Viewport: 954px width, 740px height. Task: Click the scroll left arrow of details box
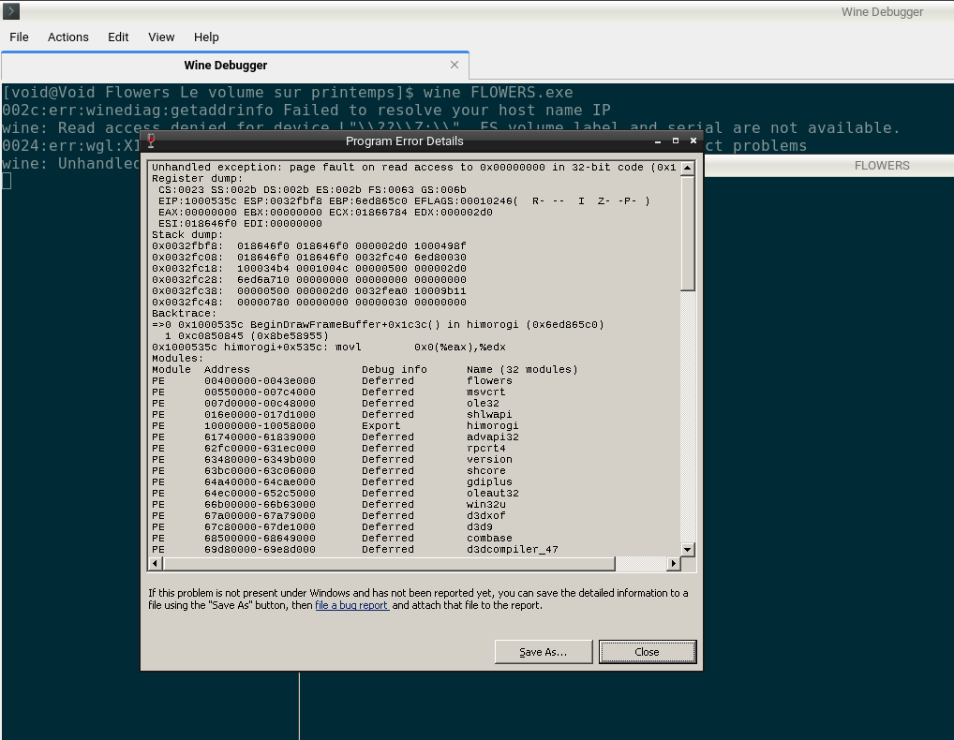pos(156,563)
